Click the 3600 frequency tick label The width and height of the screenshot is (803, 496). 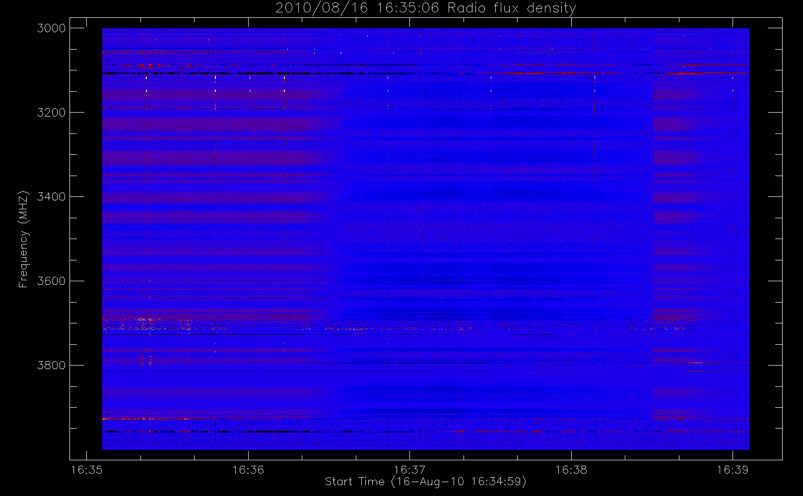pos(52,281)
